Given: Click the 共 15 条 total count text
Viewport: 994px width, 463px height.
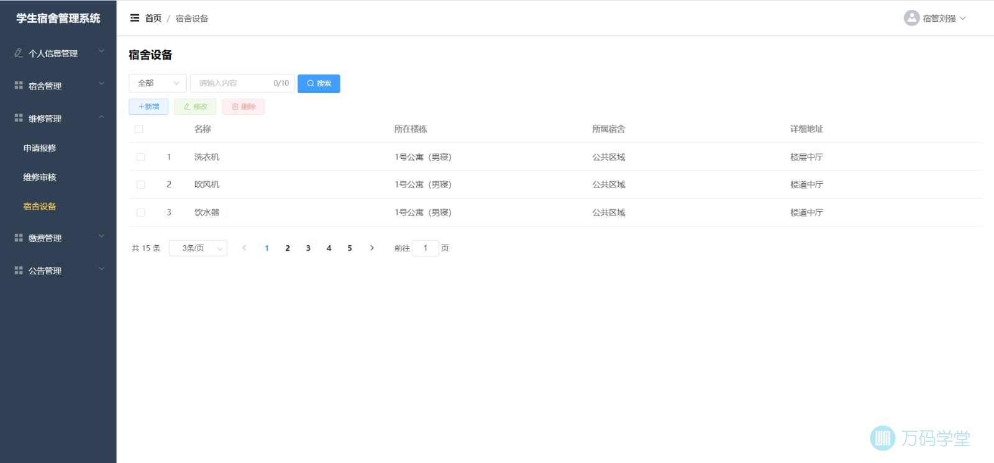Looking at the screenshot, I should (146, 248).
